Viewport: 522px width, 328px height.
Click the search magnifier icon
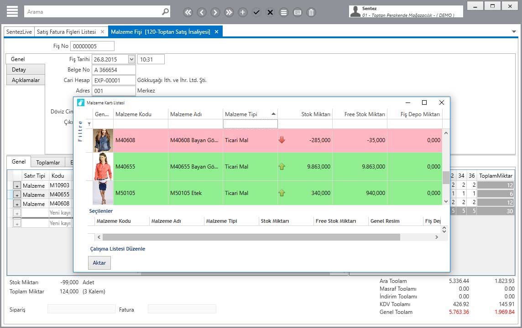[165, 12]
